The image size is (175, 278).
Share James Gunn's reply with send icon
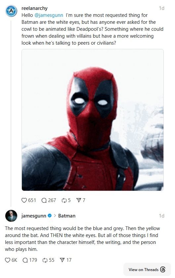tap(62, 260)
